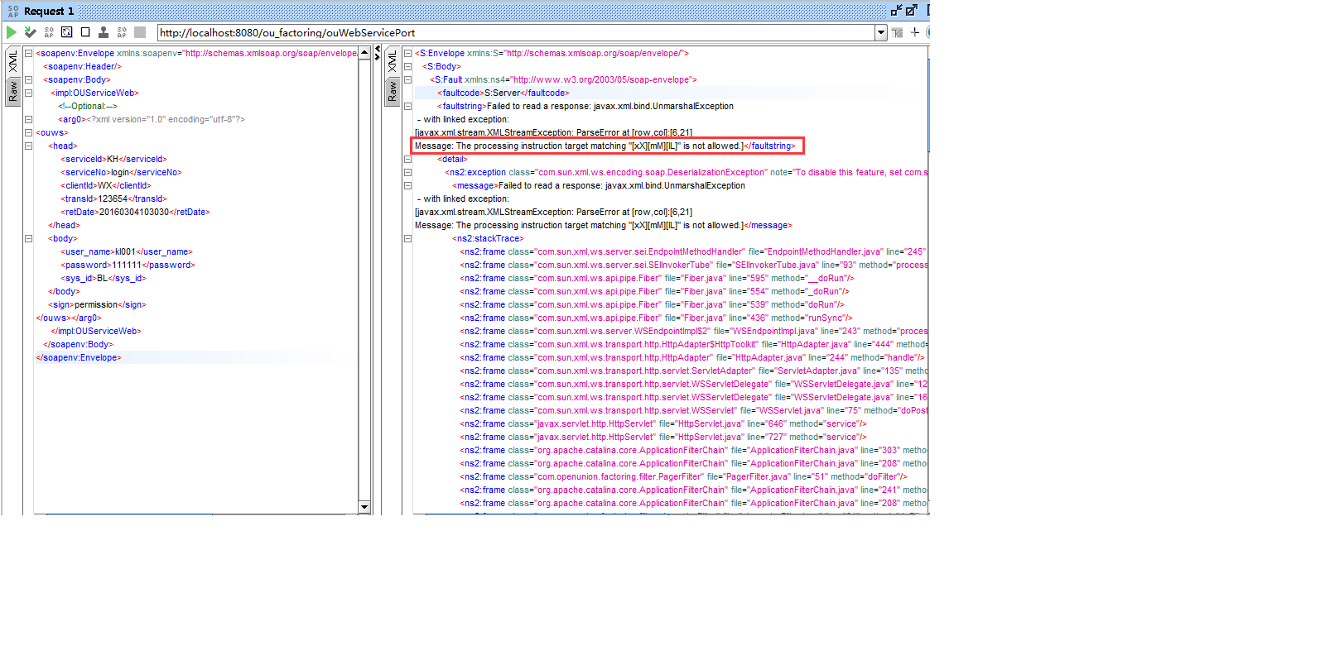Click the serviceNo login line
1325x660 pixels.
[x=121, y=172]
